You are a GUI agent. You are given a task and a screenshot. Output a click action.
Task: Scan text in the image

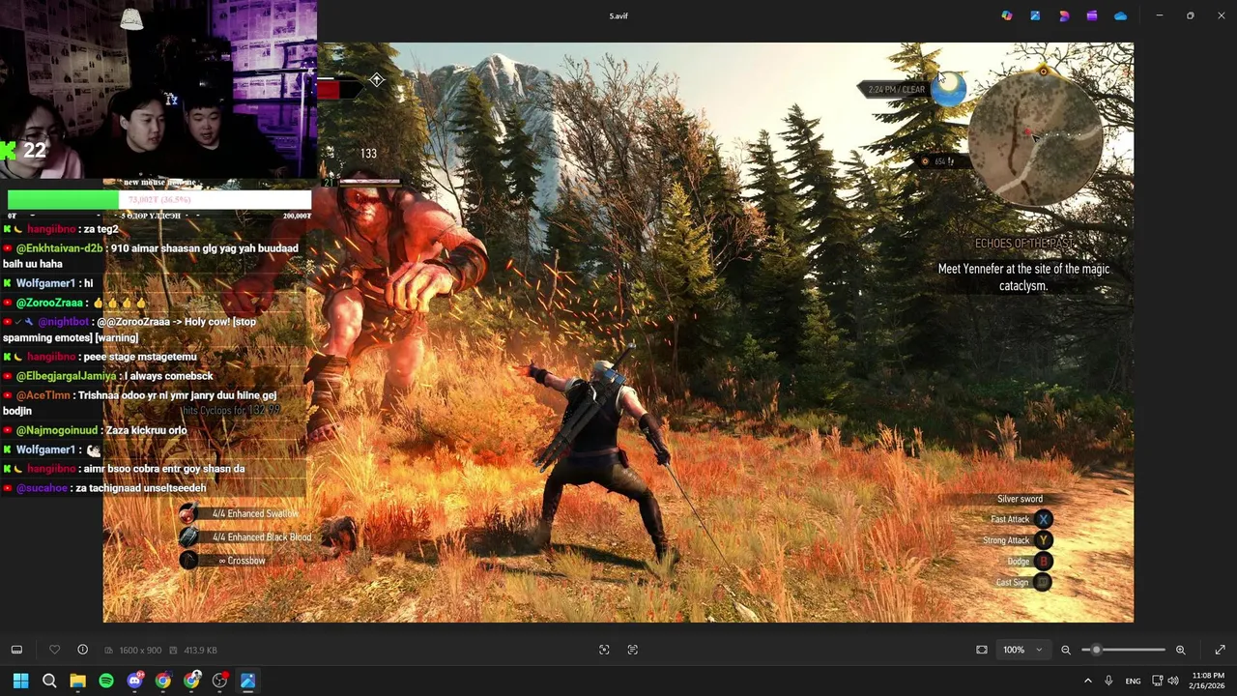633,650
